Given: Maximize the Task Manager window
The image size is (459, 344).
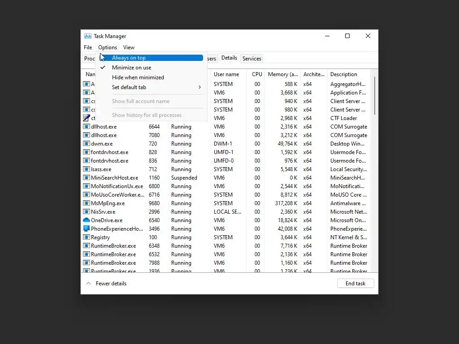Looking at the screenshot, I should (x=347, y=36).
